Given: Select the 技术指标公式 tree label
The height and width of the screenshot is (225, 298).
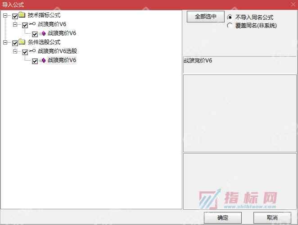Looking at the screenshot, I should (x=44, y=15).
